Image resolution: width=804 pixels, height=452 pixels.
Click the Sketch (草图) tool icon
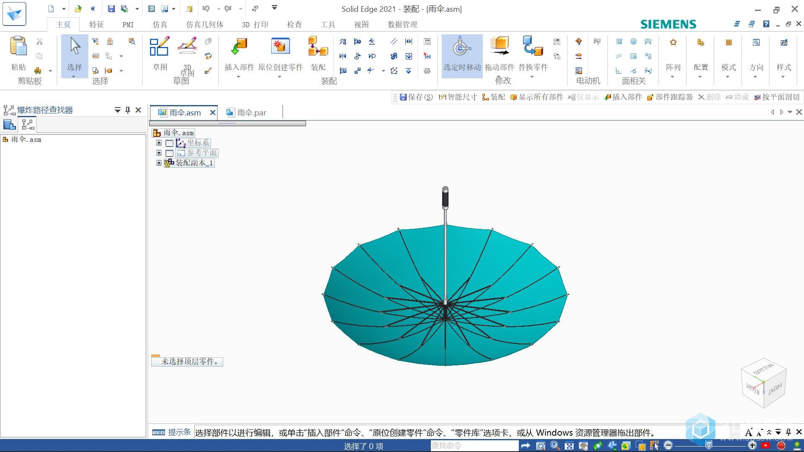coord(160,46)
